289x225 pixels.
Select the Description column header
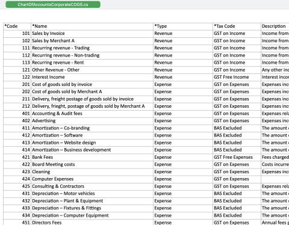click(275, 26)
